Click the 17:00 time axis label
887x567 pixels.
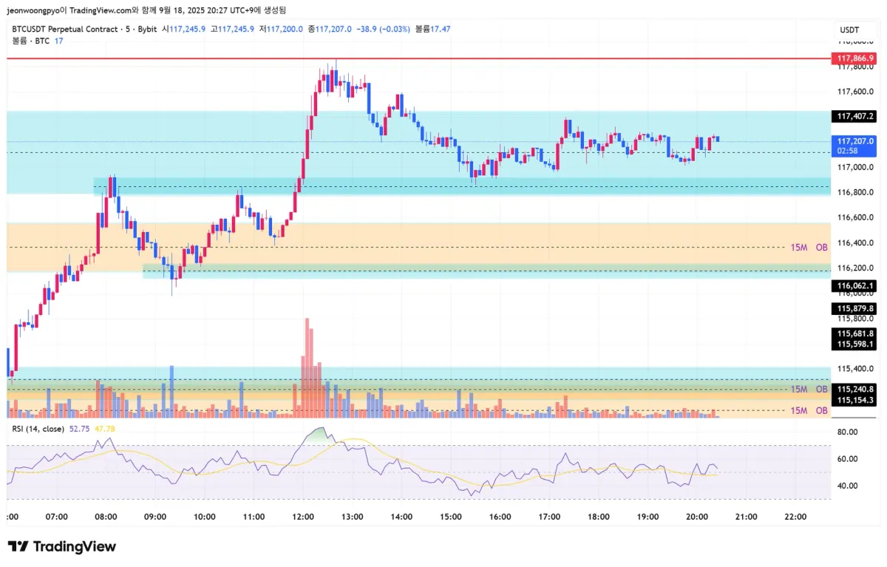click(x=549, y=516)
